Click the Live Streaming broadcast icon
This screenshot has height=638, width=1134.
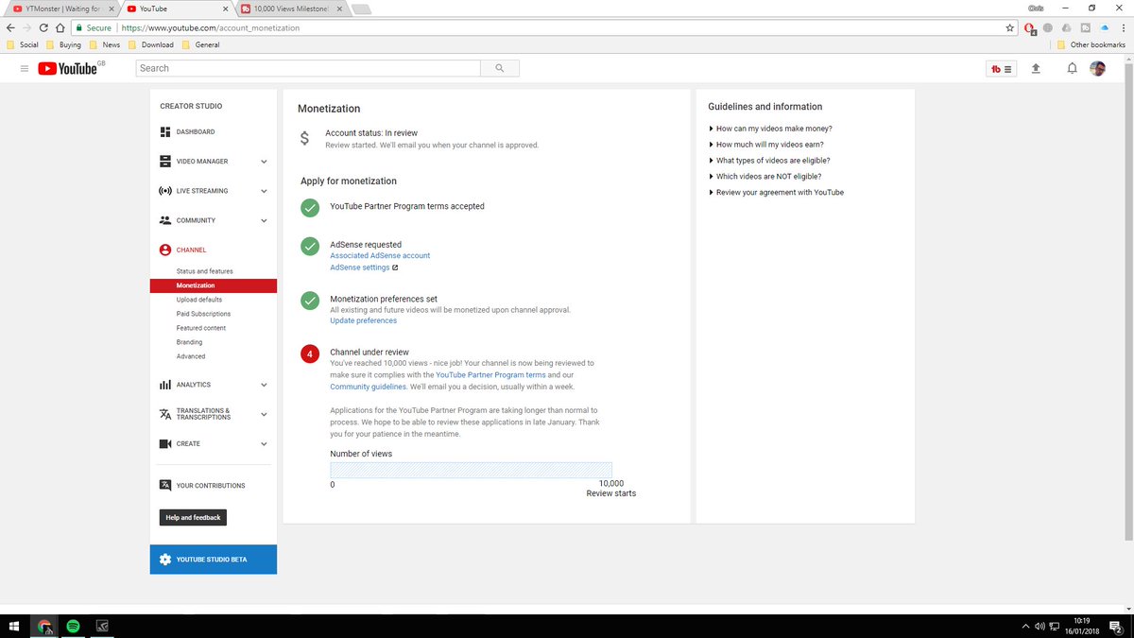click(x=165, y=191)
